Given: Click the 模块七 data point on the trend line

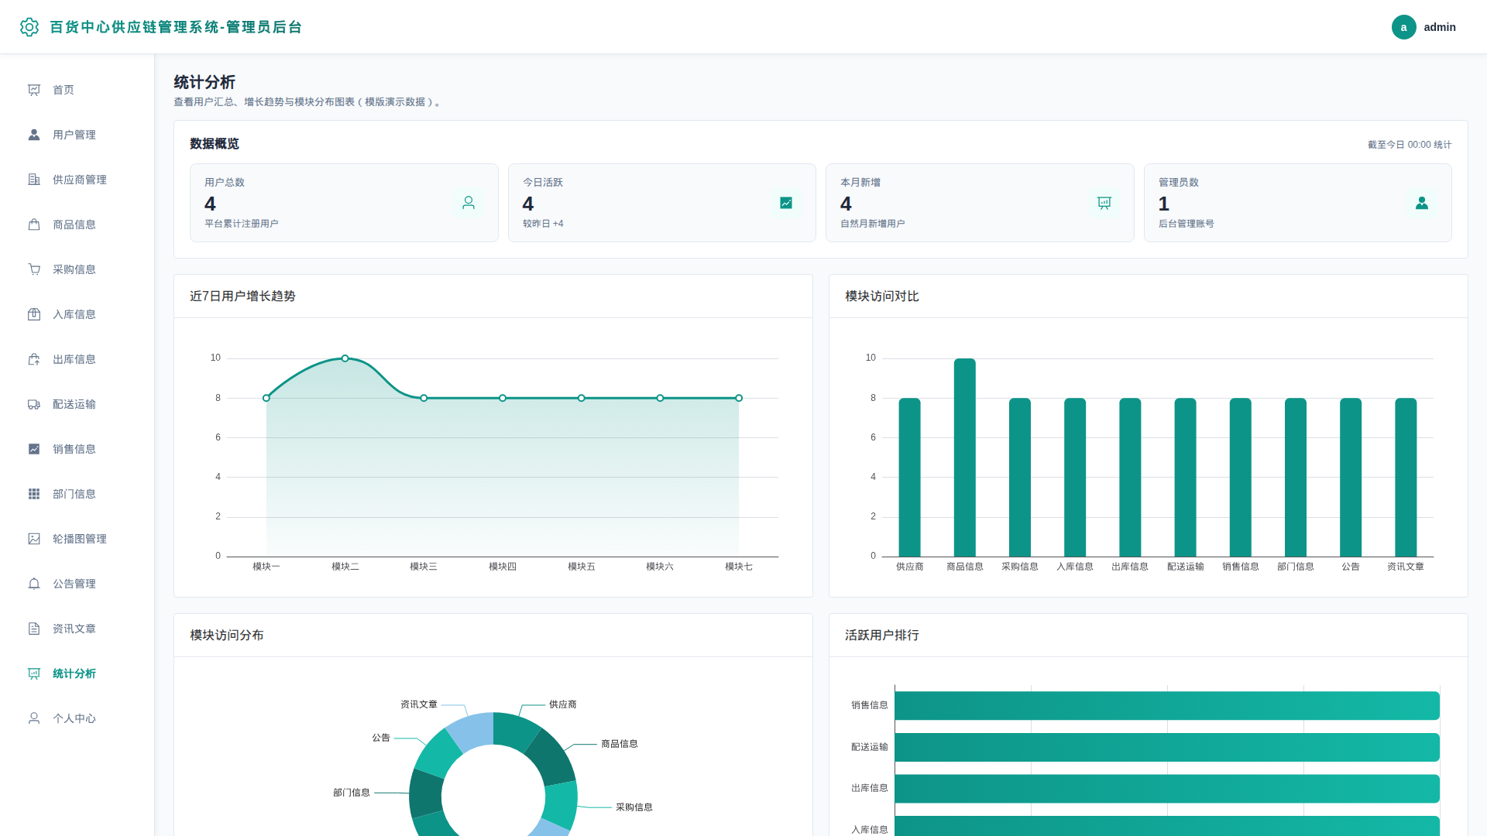Looking at the screenshot, I should [x=739, y=398].
